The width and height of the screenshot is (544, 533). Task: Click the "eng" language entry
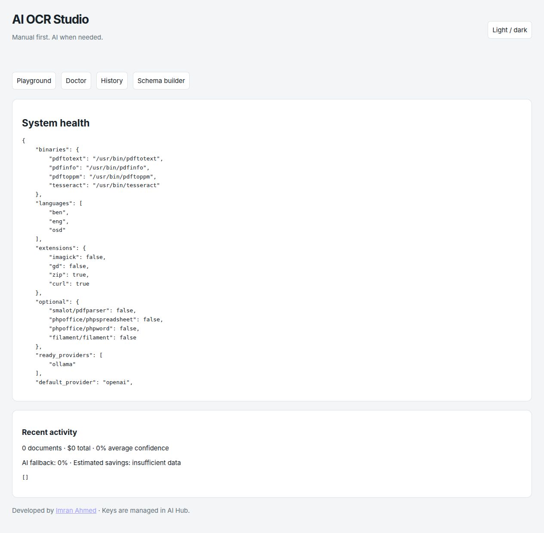coord(59,222)
